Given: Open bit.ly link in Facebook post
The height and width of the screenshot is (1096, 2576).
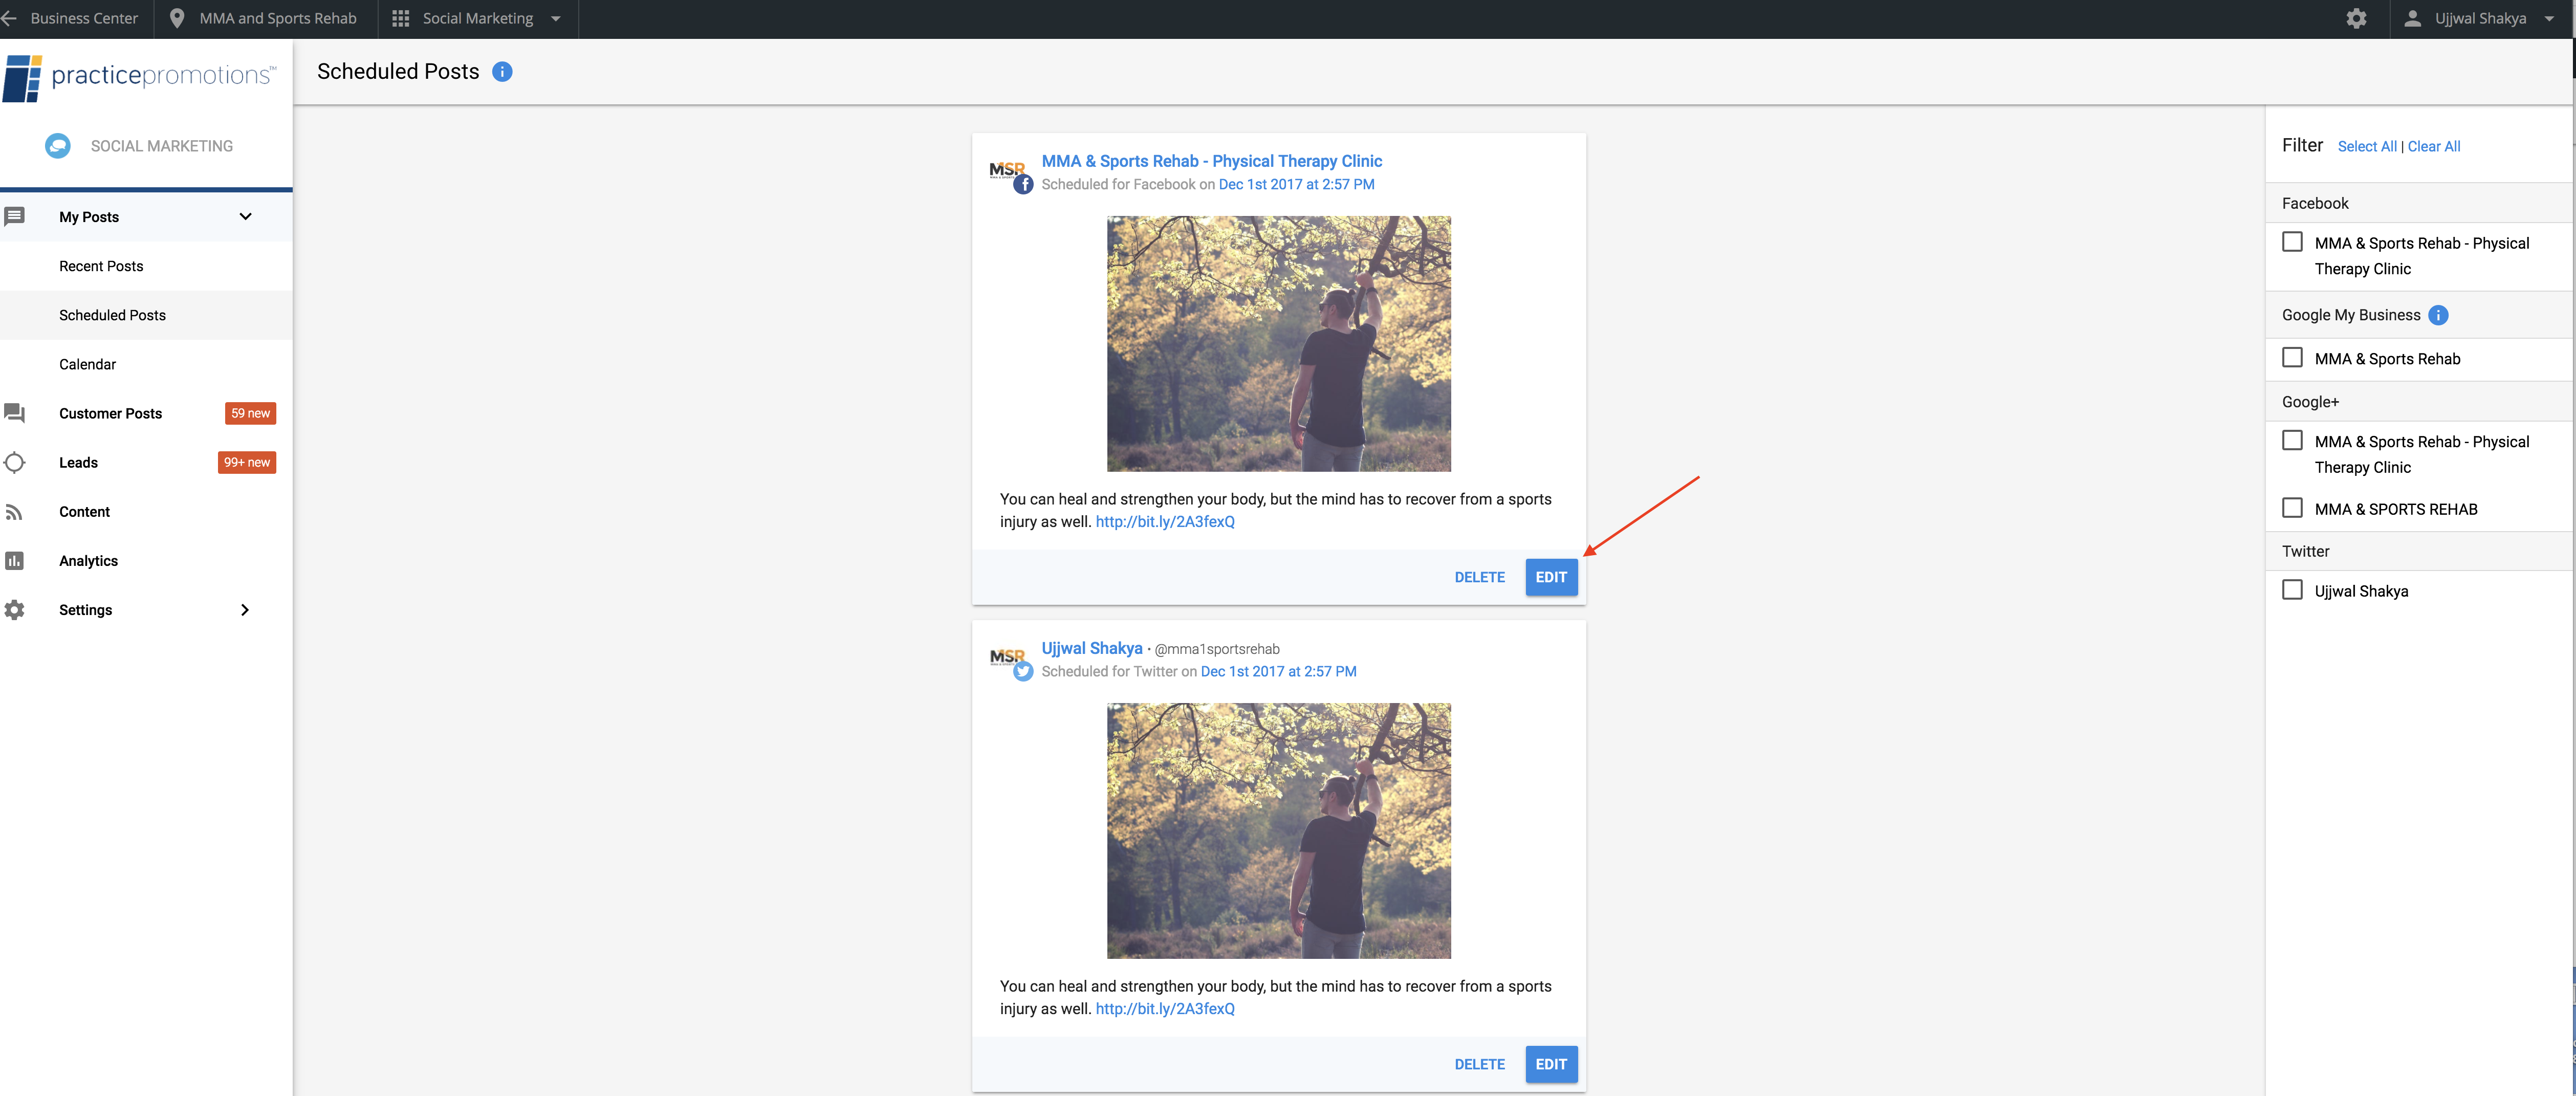Looking at the screenshot, I should tap(1165, 521).
